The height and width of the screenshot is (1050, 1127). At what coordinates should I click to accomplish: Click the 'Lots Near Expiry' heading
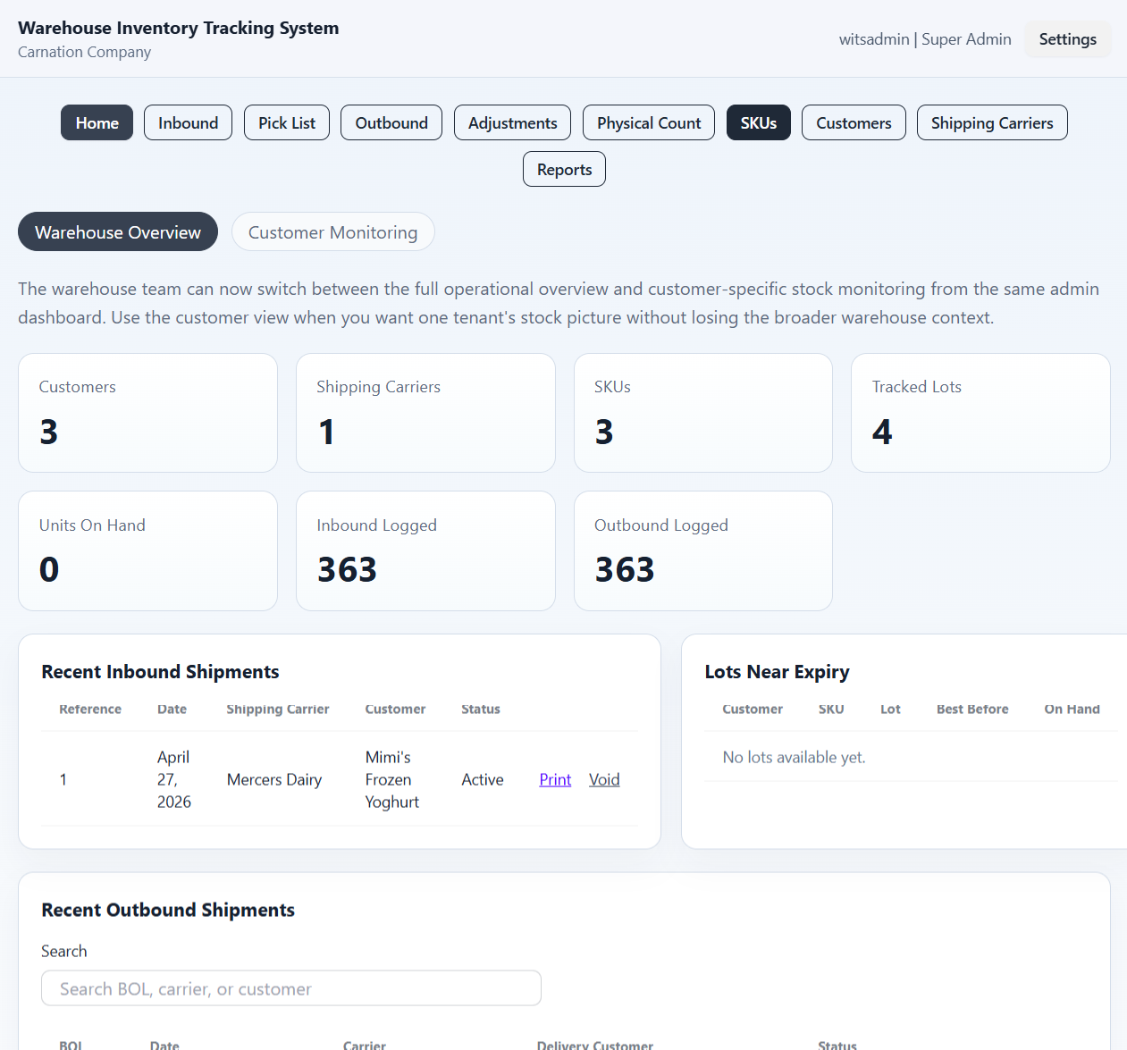pos(777,671)
